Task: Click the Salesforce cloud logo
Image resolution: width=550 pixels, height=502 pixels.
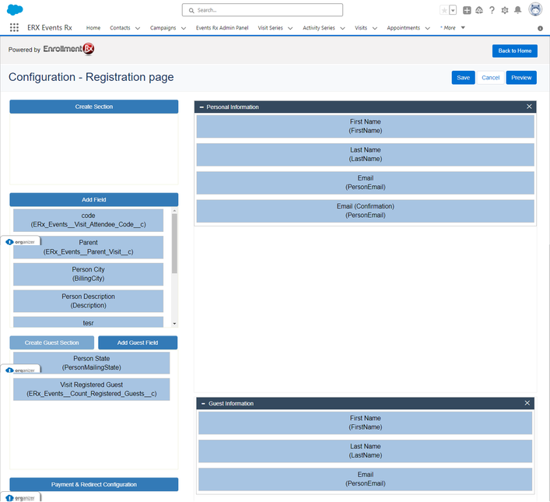Action: point(14,10)
